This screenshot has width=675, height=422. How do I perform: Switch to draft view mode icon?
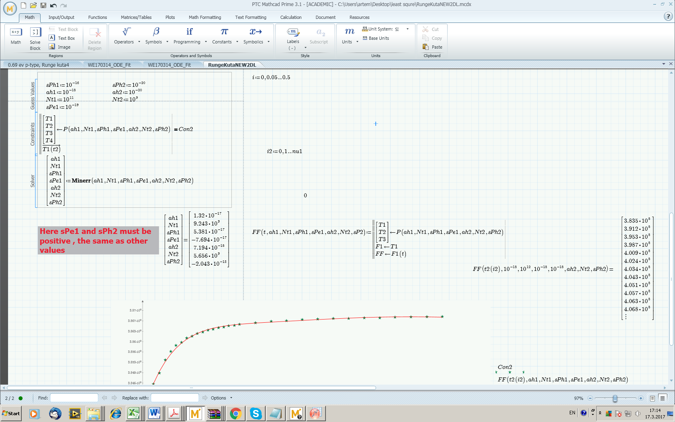coord(662,398)
